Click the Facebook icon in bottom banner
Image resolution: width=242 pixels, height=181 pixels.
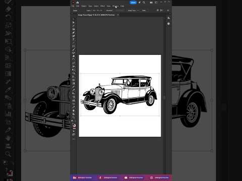(x=100, y=177)
